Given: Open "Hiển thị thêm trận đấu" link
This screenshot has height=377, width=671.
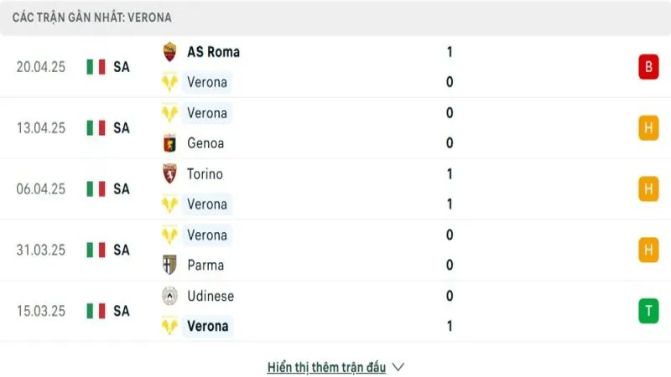Looking at the screenshot, I should [x=326, y=367].
